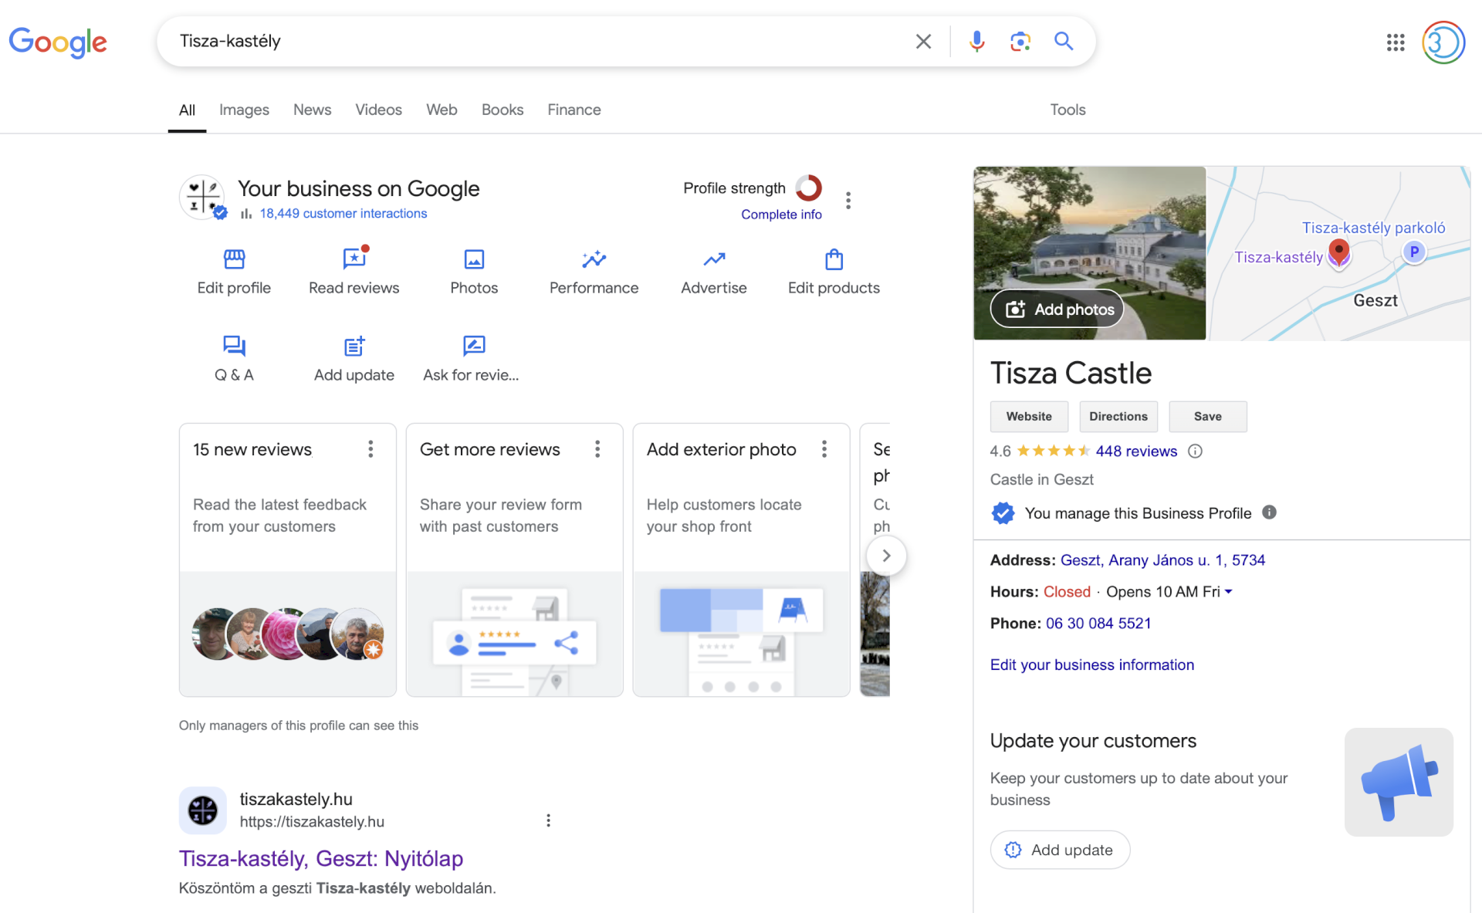This screenshot has width=1482, height=913.
Task: Click the reviews info icon
Action: point(1195,451)
